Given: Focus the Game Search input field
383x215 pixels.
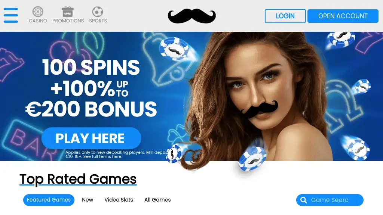Looking at the screenshot, I should 330,200.
